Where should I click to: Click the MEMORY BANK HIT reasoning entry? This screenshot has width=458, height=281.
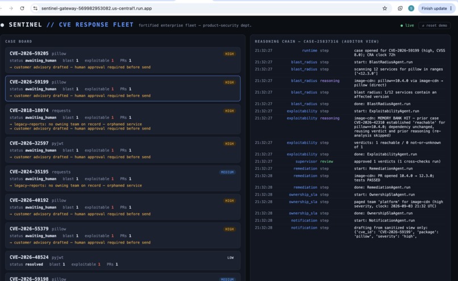tap(350, 127)
